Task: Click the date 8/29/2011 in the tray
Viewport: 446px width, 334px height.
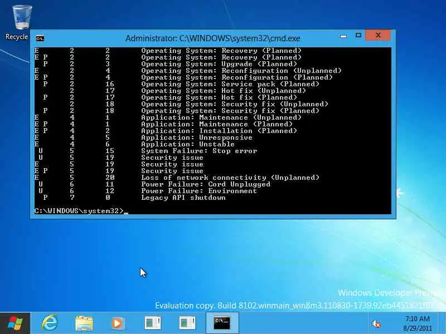Action: (417, 328)
